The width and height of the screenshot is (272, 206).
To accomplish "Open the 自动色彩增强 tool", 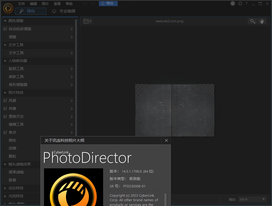I will point(38,29).
